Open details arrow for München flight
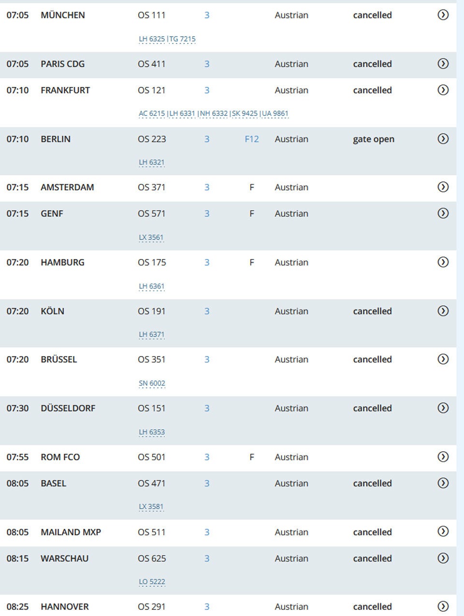The image size is (464, 616). click(x=443, y=15)
